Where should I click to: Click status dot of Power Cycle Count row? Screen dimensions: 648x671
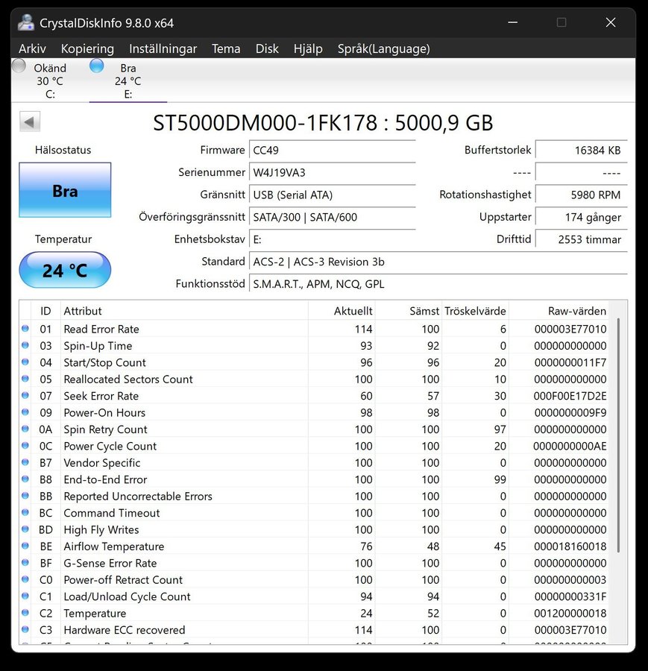(25, 446)
